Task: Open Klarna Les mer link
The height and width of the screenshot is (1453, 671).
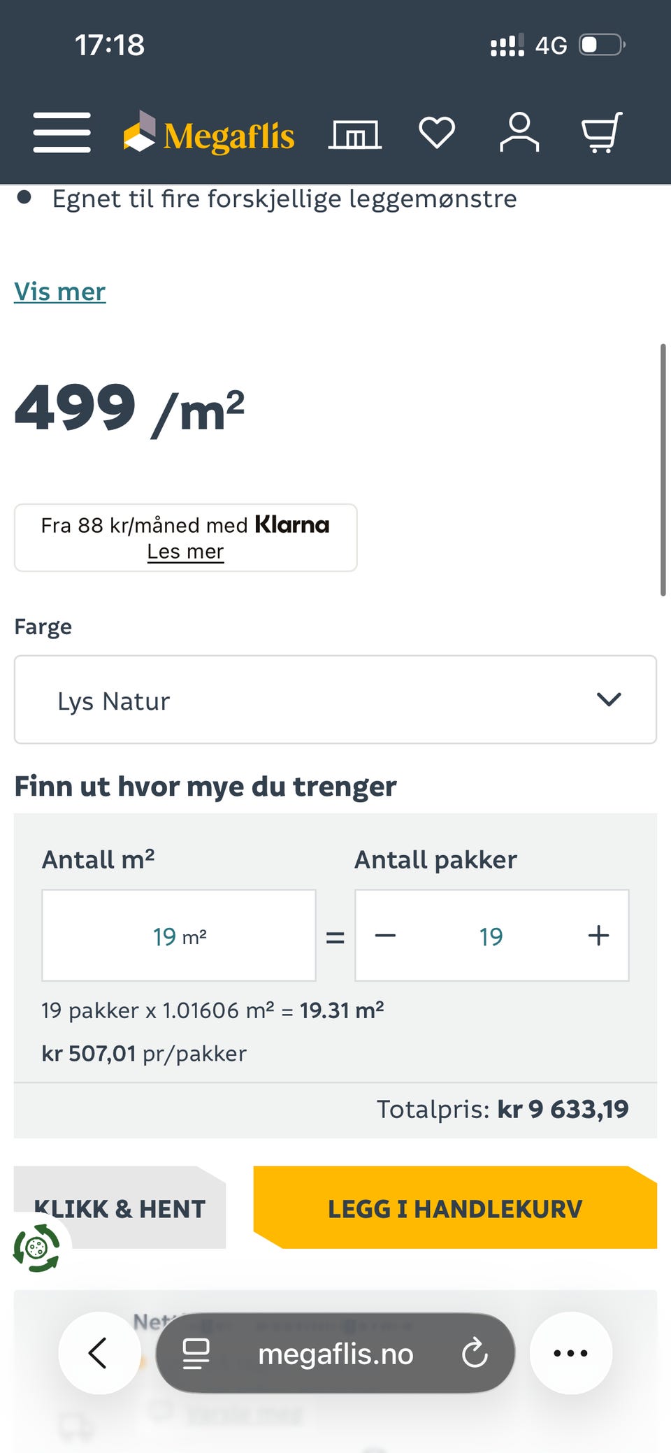Action: (x=185, y=552)
